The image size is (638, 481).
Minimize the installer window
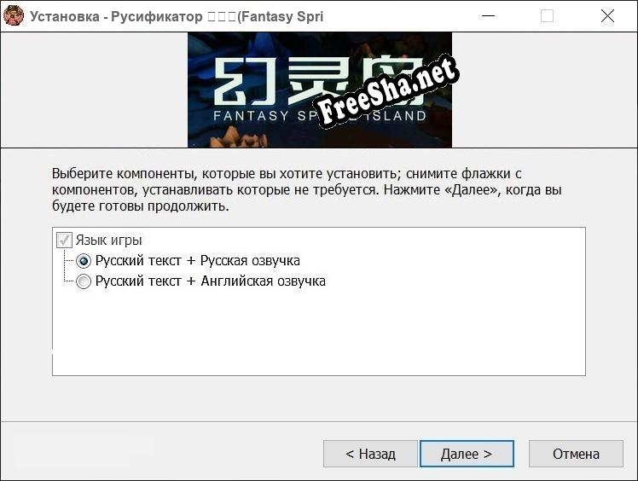click(488, 16)
